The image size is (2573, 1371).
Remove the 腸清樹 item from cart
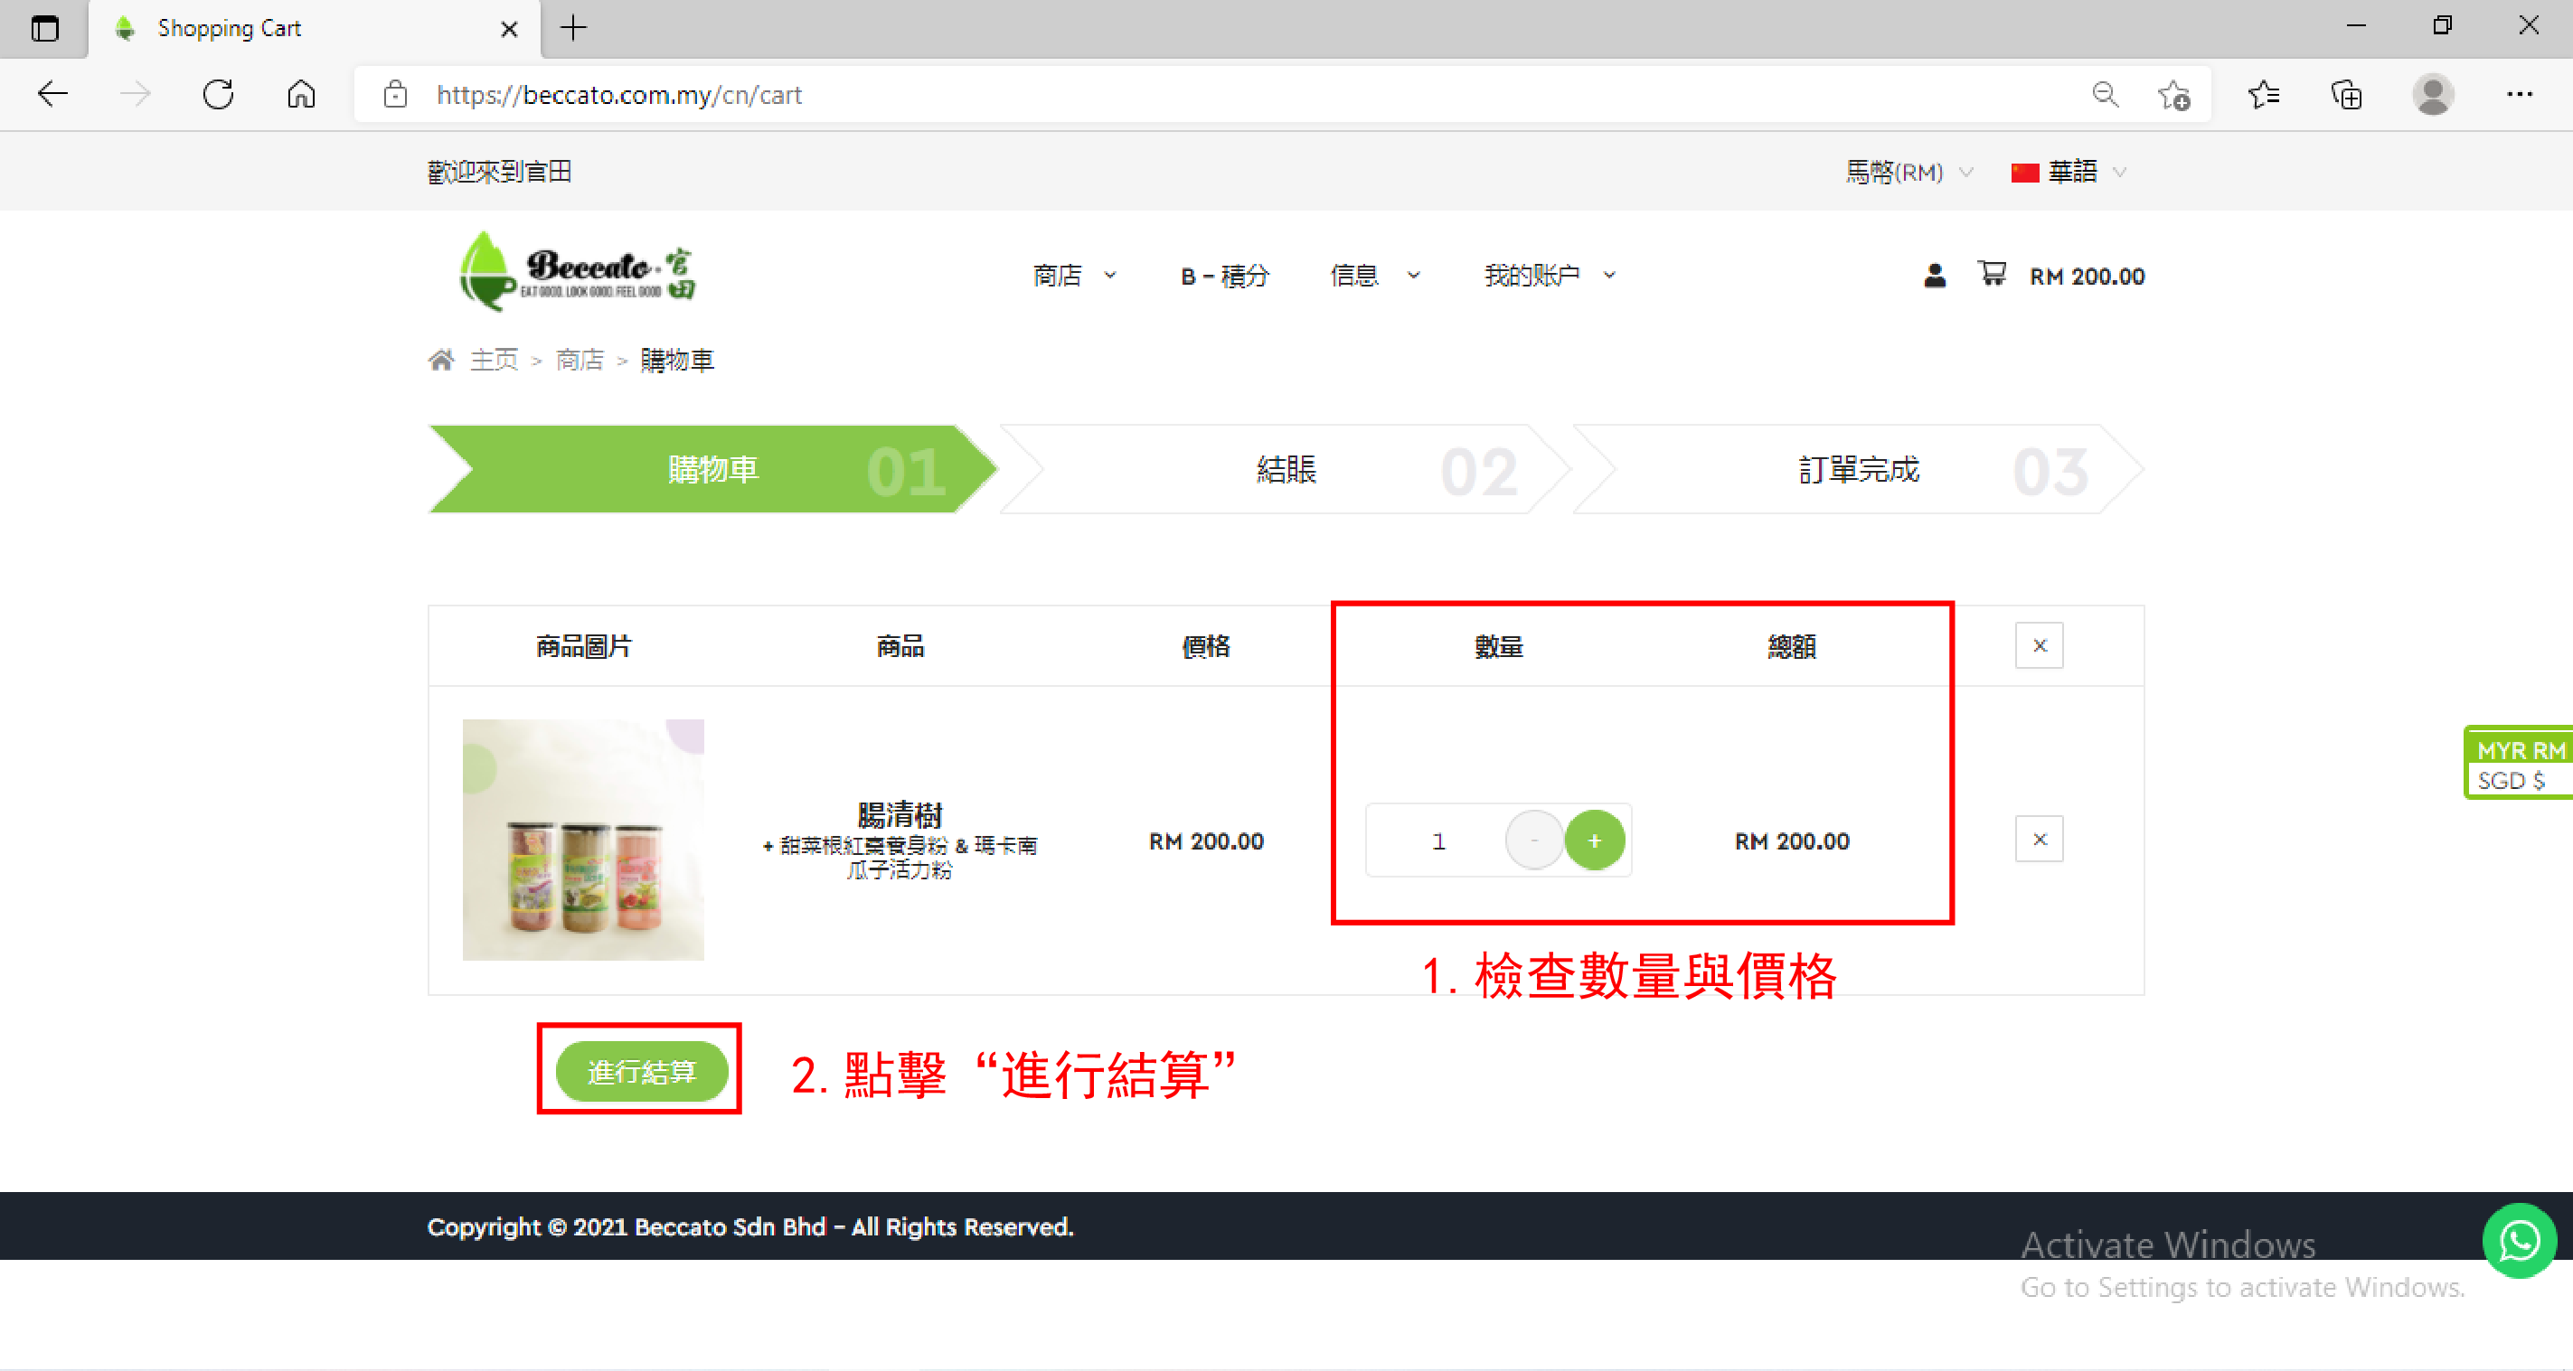point(2039,840)
